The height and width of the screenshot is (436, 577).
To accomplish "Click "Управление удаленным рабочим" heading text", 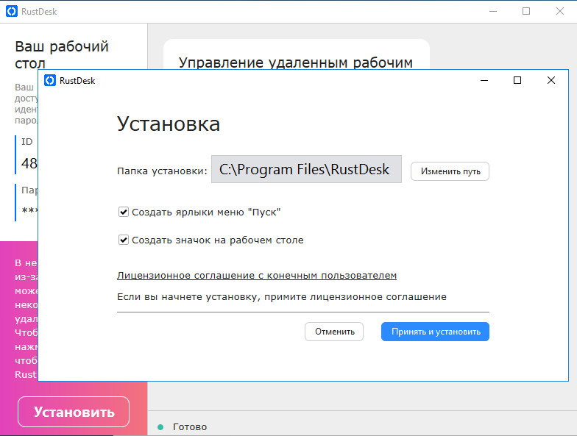I will (296, 62).
